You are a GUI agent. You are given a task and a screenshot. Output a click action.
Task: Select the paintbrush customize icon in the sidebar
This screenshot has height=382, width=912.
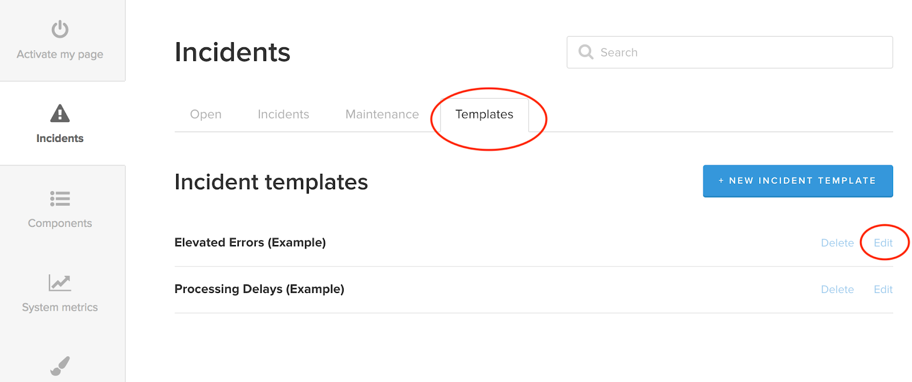59,365
